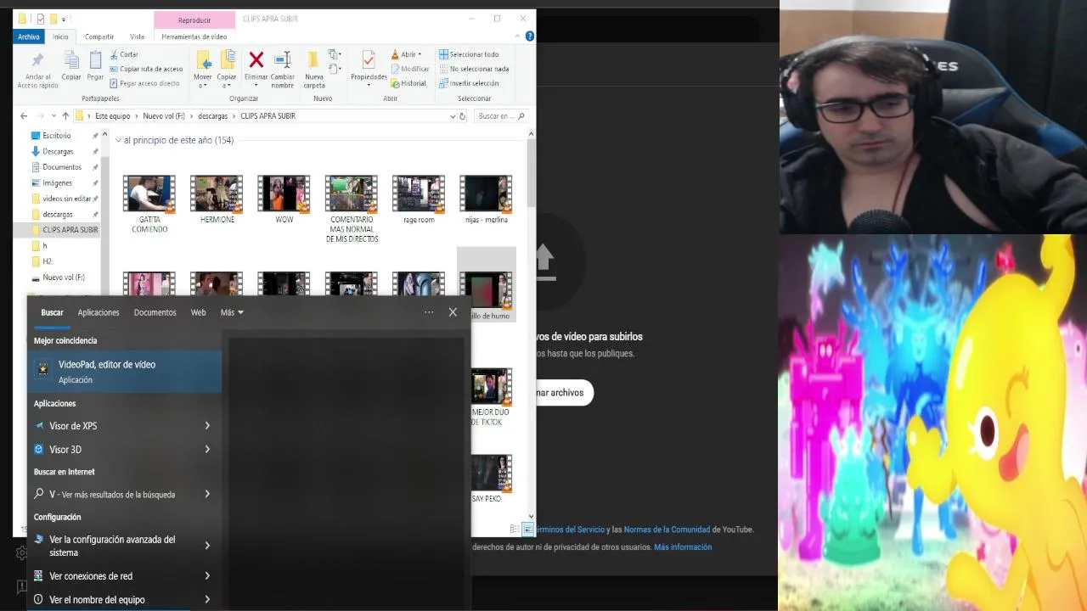Image resolution: width=1087 pixels, height=611 pixels.
Task: Switch to the Compartir ribbon tab
Action: [99, 36]
